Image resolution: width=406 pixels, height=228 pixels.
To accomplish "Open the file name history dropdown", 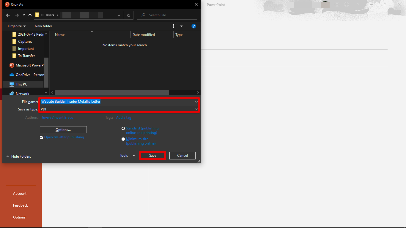I will click(196, 102).
